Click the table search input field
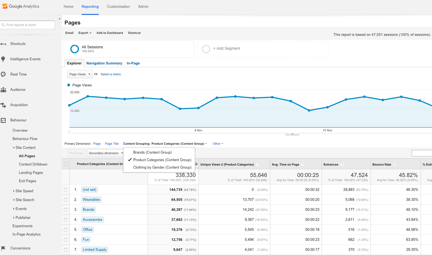The image size is (432, 255). (x=422, y=153)
